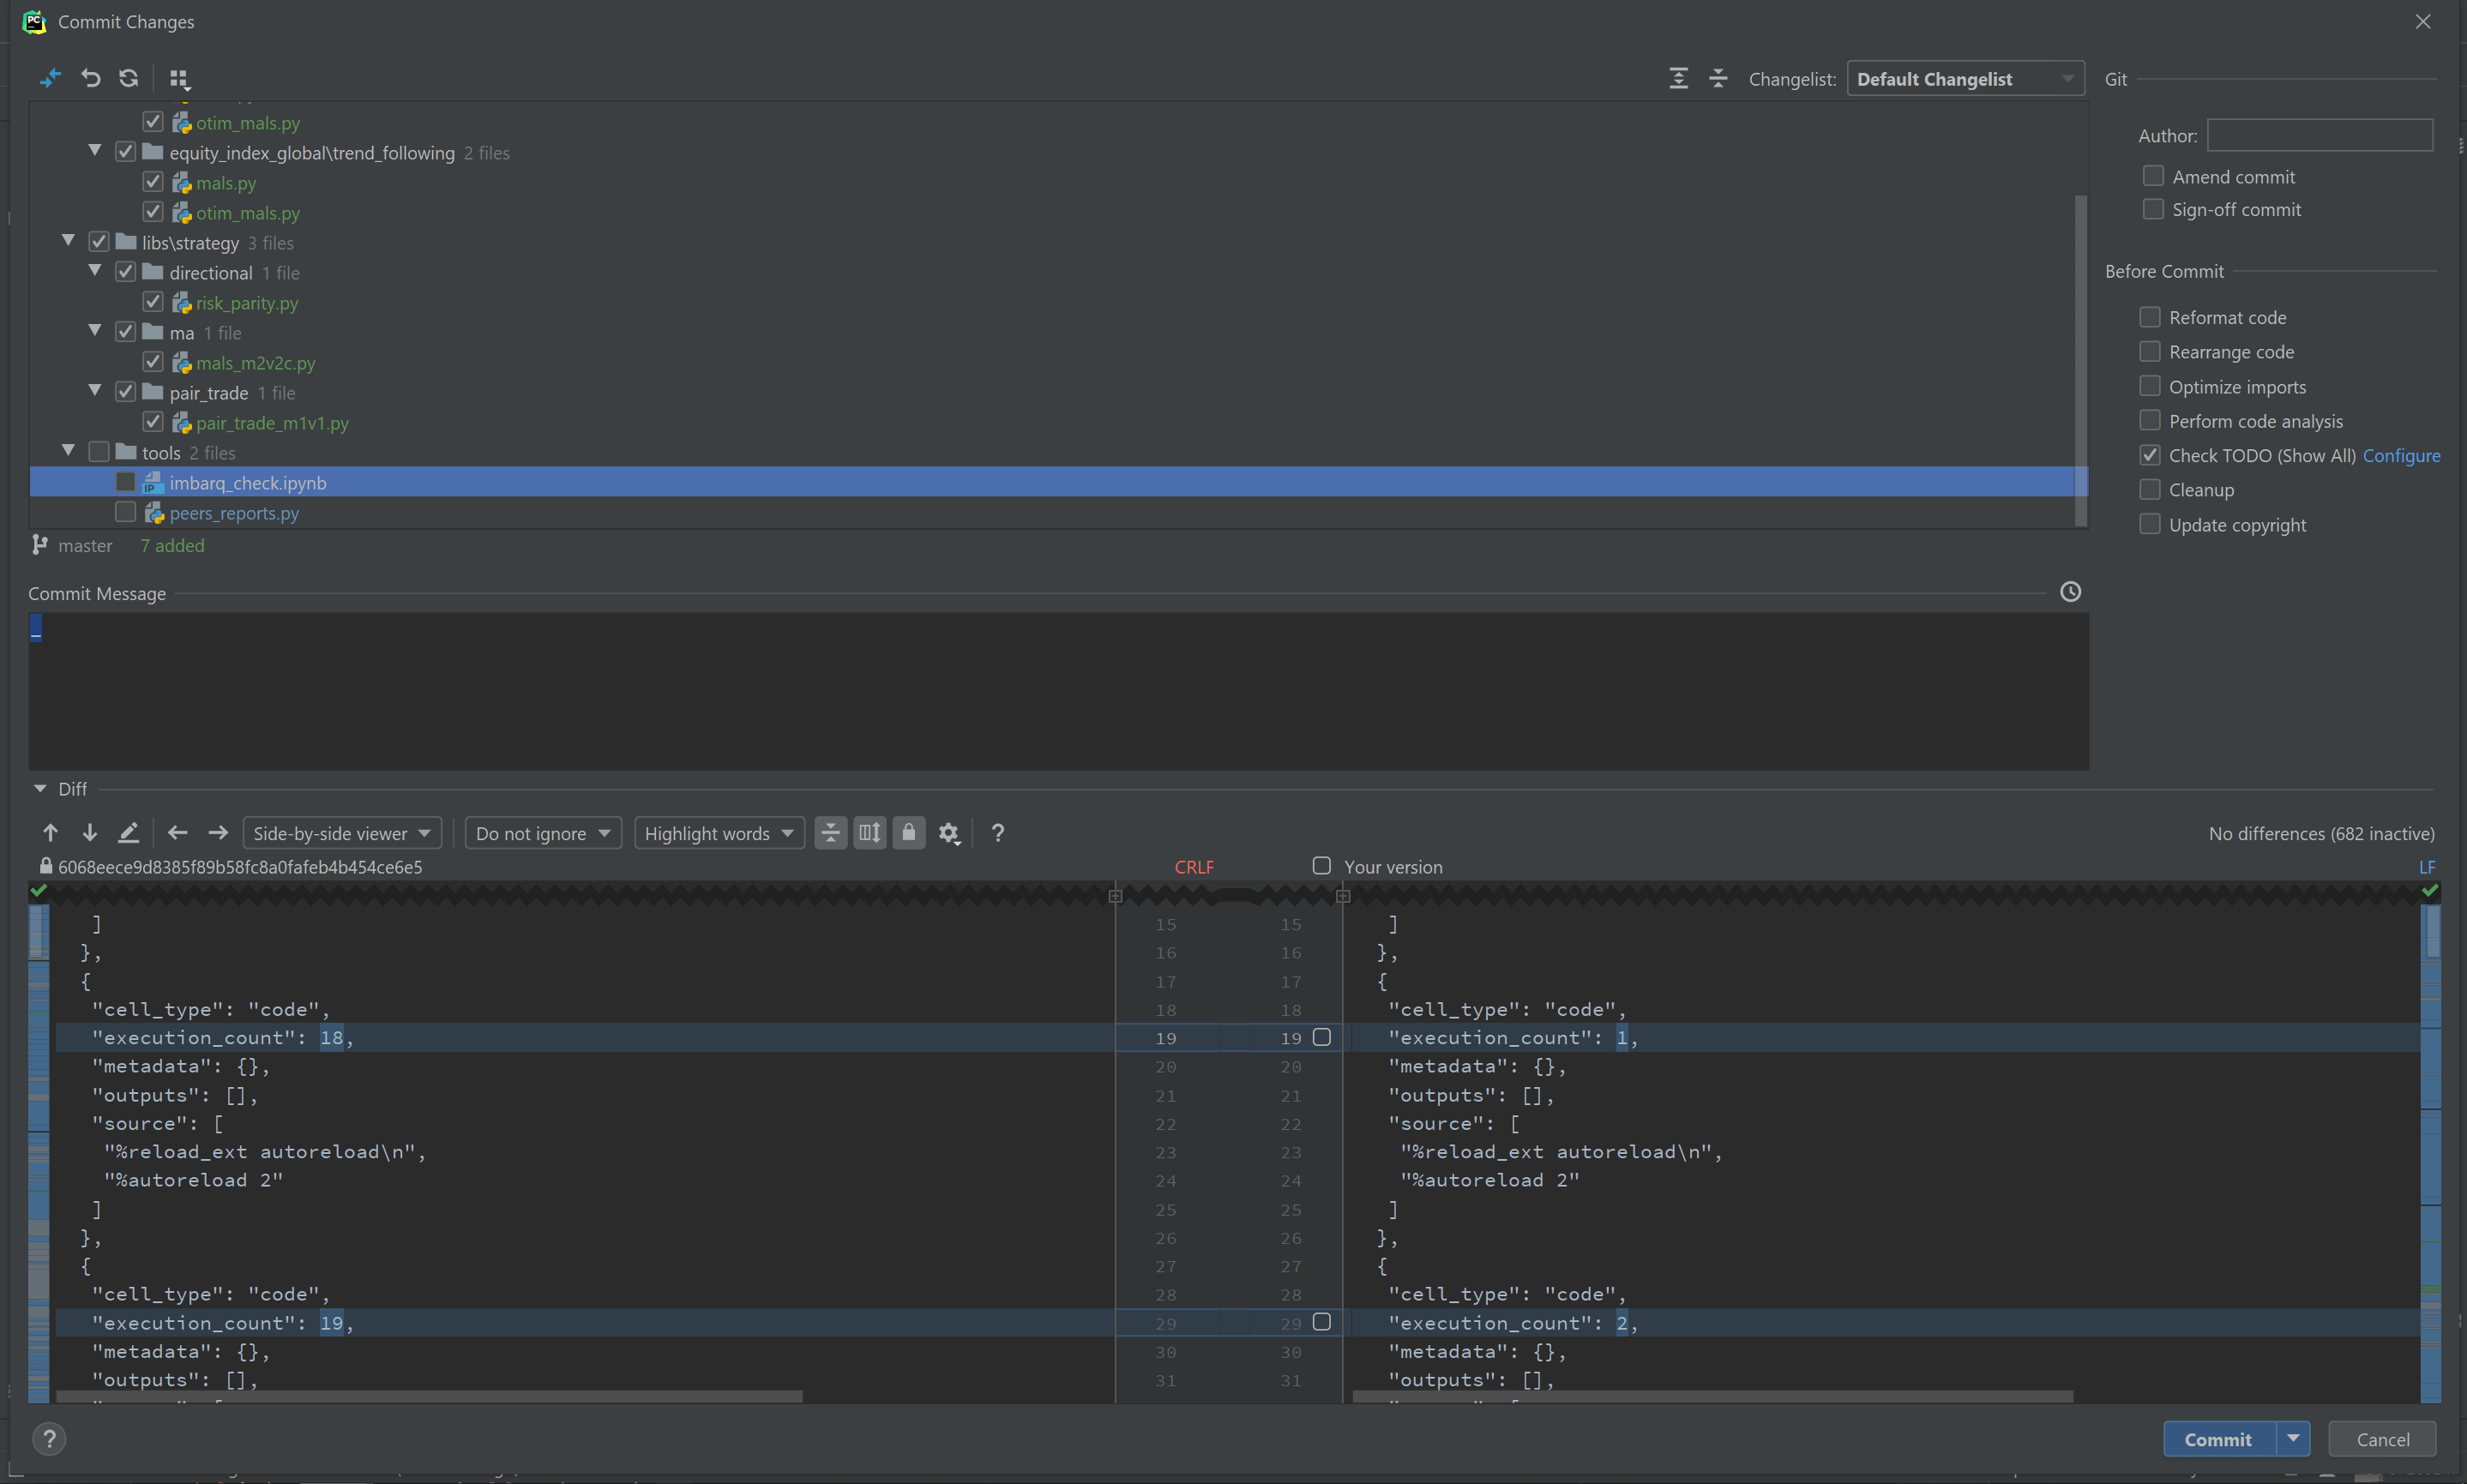Compare previous file left arrow

coord(178,833)
